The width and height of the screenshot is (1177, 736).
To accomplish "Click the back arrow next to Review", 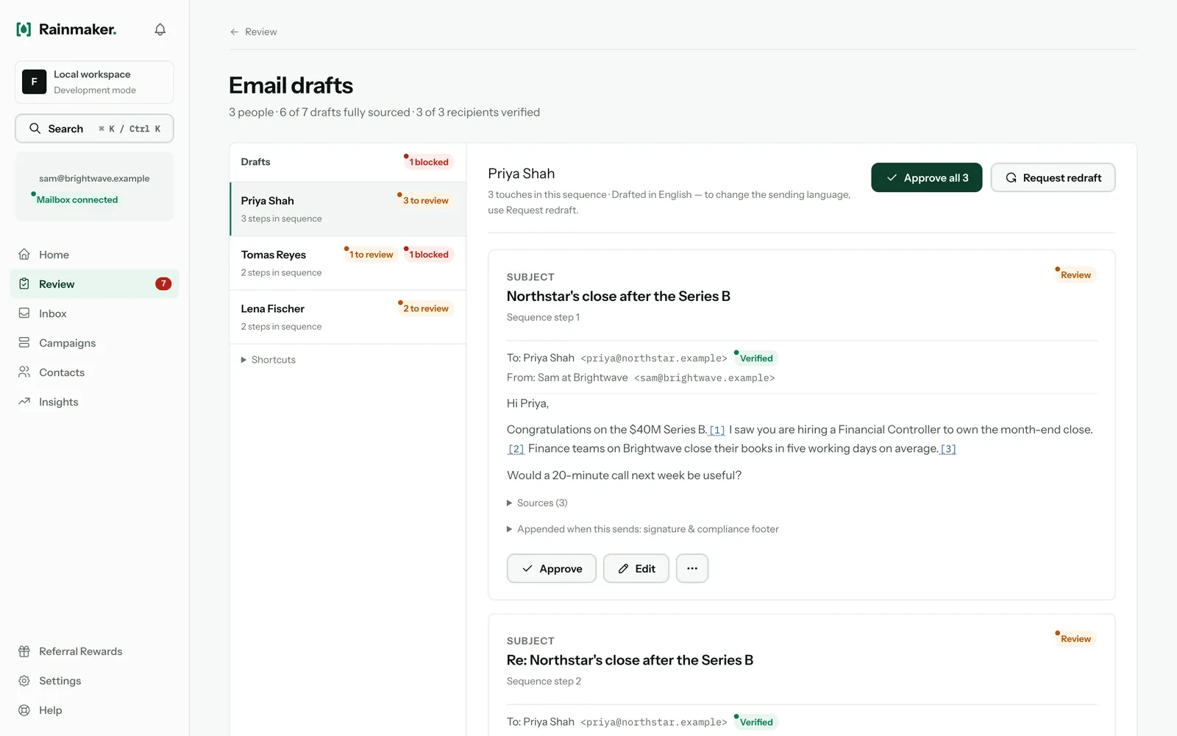I will (234, 32).
